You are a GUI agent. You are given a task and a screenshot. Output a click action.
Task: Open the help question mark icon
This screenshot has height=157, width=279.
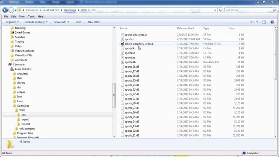(x=272, y=22)
